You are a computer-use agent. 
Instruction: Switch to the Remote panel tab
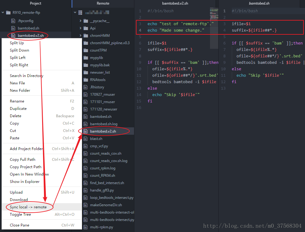103,3
